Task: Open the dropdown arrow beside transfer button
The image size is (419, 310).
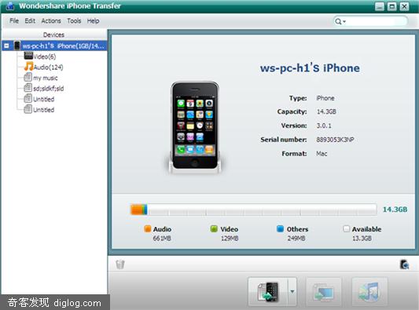Action: pos(292,291)
